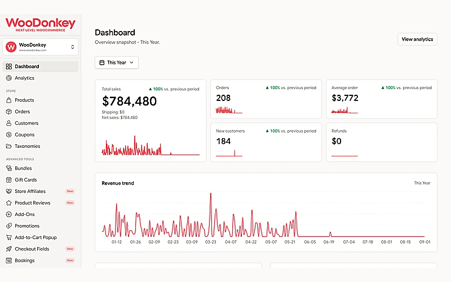The image size is (451, 282).
Task: Open the Dashboard menu item
Action: [x=41, y=67]
